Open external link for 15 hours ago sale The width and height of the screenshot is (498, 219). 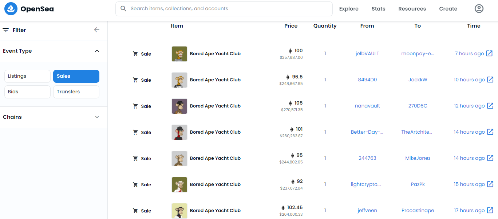point(490,184)
